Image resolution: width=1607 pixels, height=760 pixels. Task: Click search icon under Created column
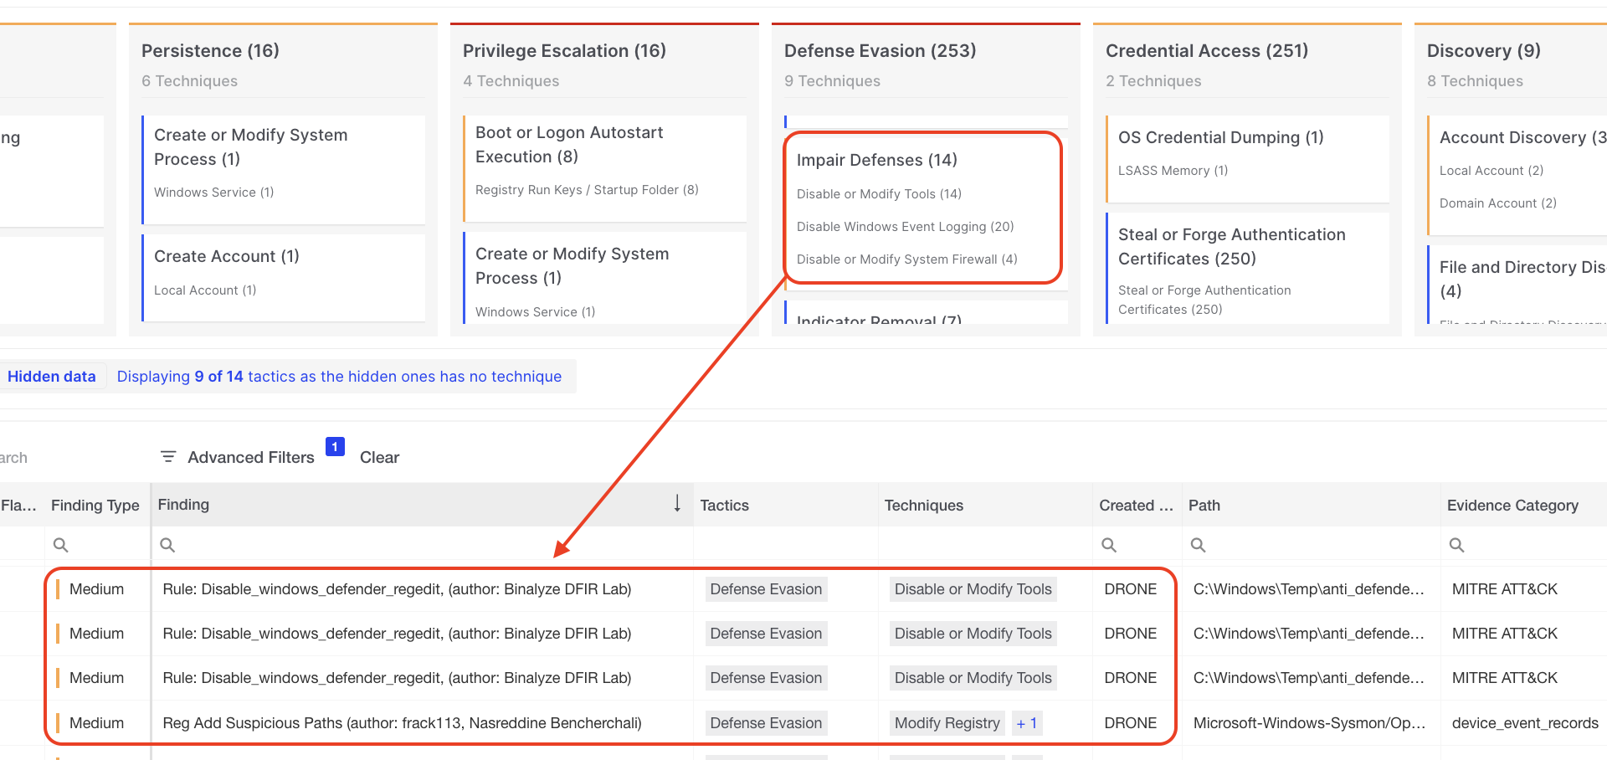pos(1109,545)
